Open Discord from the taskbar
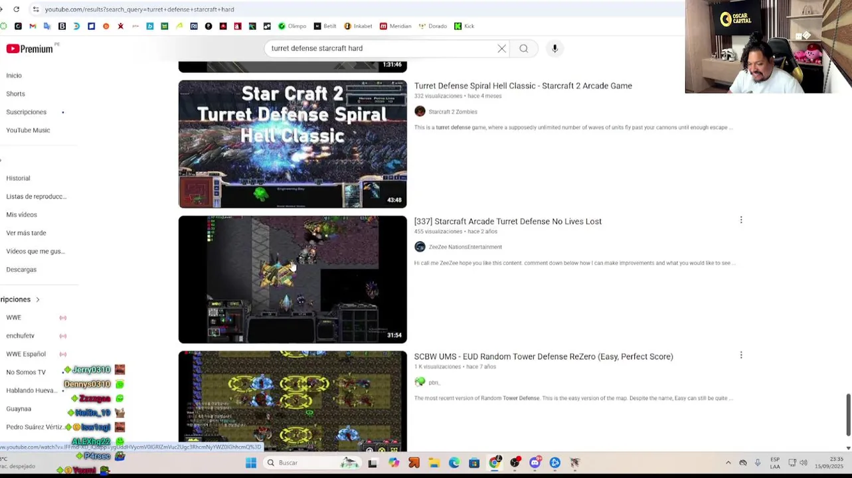This screenshot has height=478, width=852. (x=535, y=463)
